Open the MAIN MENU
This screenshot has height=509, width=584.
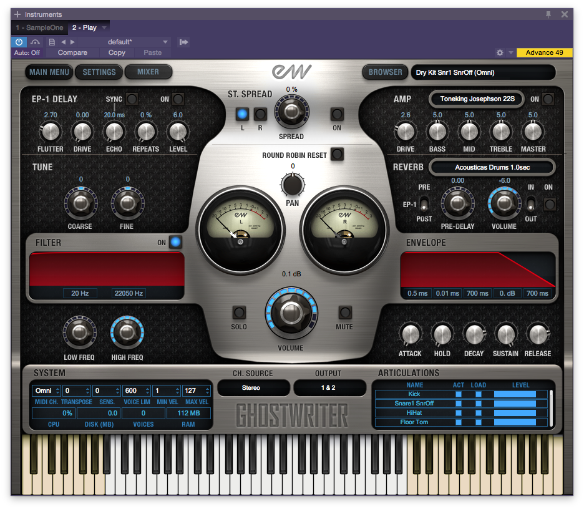(x=49, y=72)
